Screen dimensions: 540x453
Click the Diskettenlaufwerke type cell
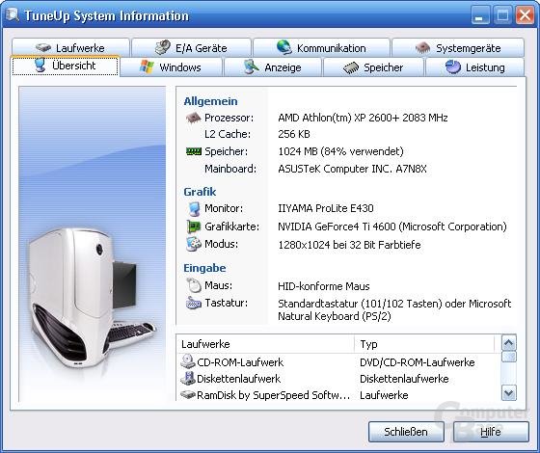tap(404, 379)
